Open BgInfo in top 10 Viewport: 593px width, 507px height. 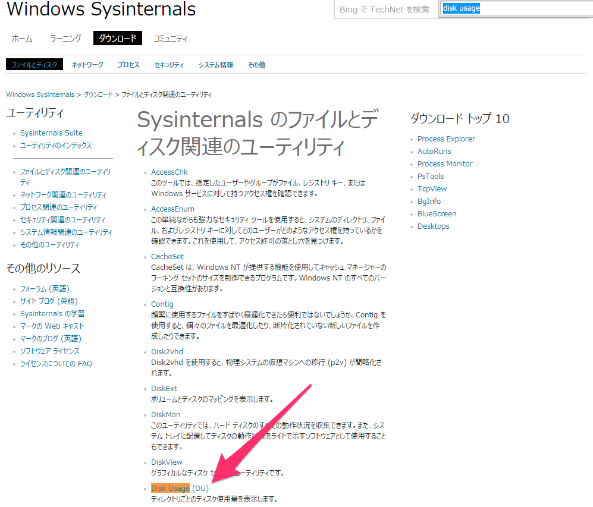(x=429, y=201)
